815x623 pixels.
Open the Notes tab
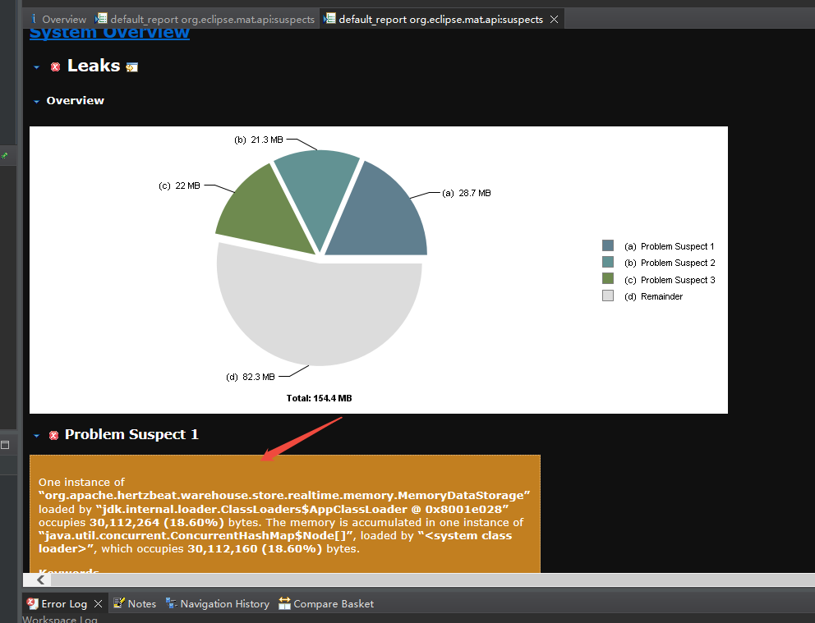click(135, 604)
